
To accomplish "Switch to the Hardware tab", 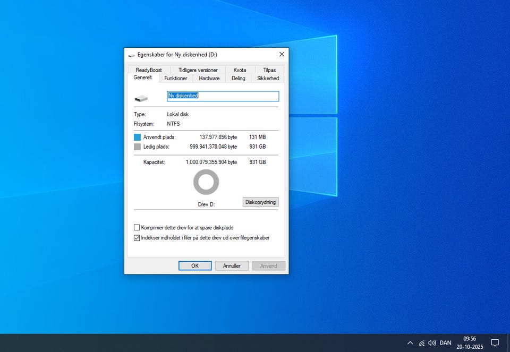I will pyautogui.click(x=209, y=78).
